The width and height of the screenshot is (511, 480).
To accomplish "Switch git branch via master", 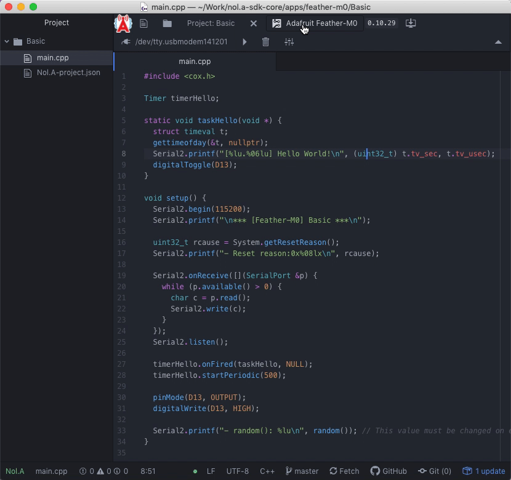I will click(302, 471).
